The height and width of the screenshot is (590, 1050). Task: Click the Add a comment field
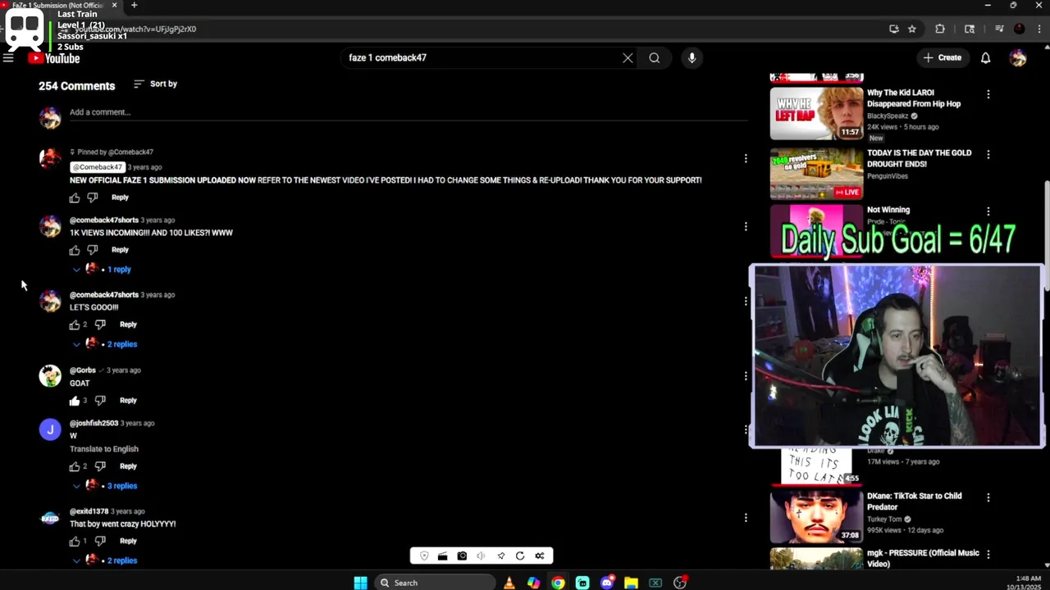[409, 112]
